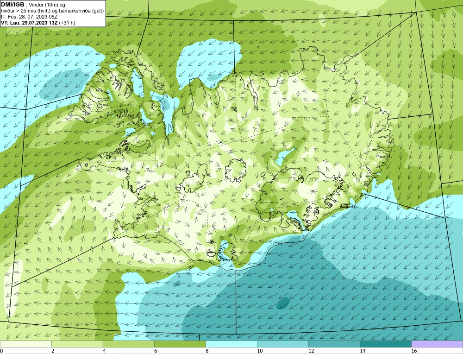463x354 pixels.
Task: Click the legend scale number 4
Action: coord(104,351)
